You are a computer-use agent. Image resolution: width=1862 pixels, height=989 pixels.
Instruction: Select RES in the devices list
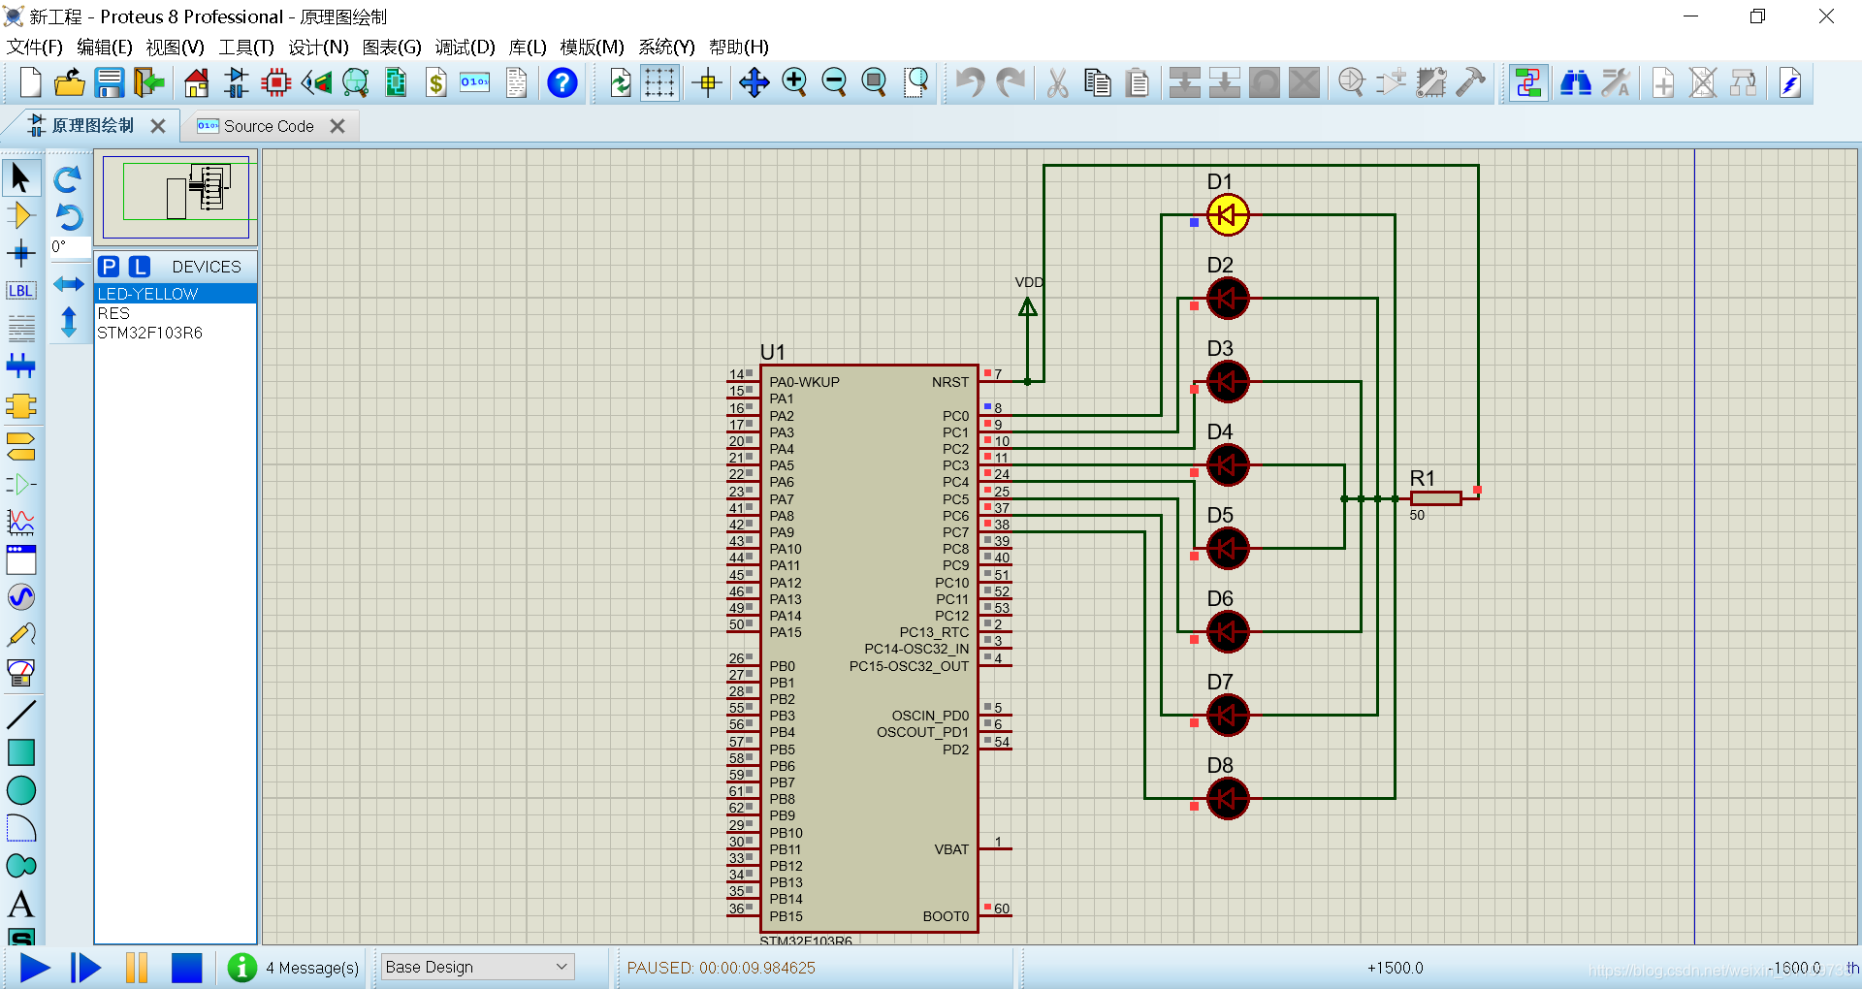pos(176,313)
